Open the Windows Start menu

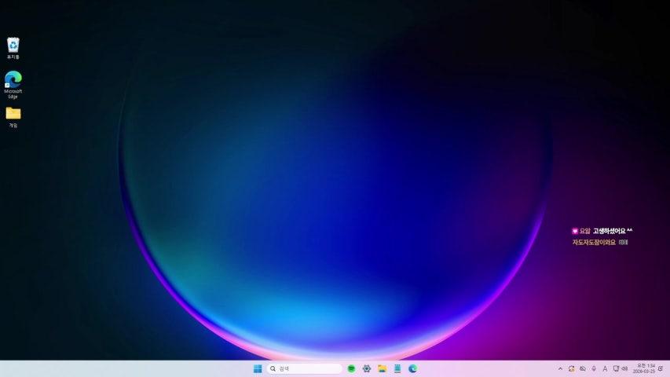(x=257, y=368)
